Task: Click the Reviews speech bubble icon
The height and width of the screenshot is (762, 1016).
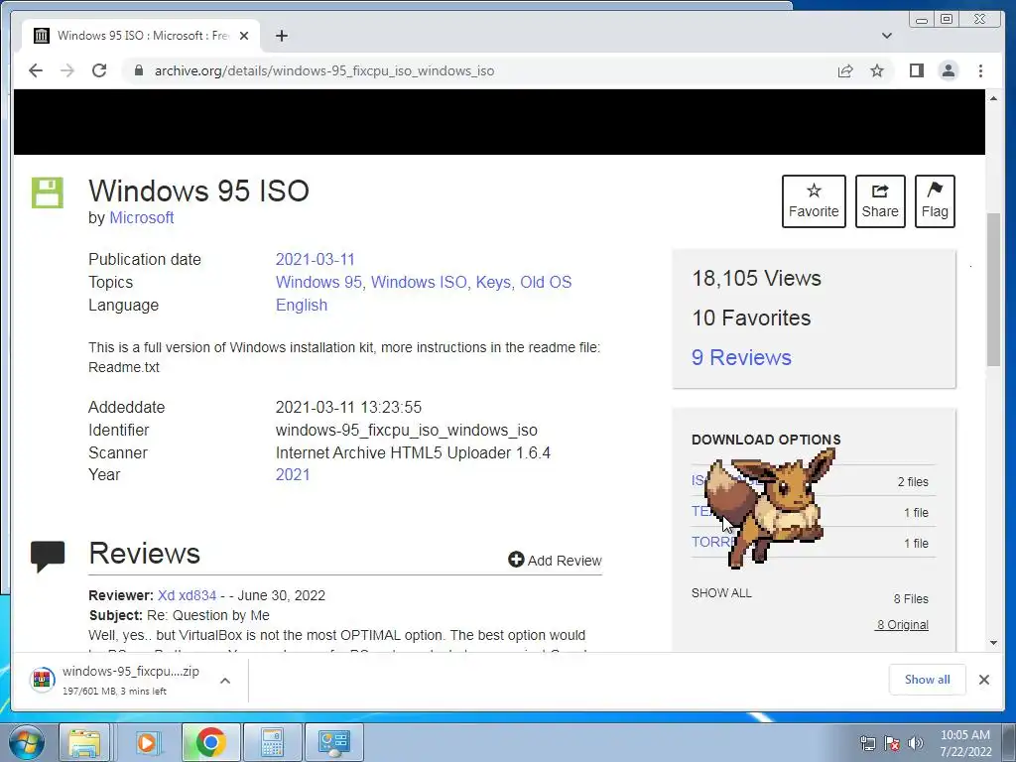Action: click(x=48, y=556)
